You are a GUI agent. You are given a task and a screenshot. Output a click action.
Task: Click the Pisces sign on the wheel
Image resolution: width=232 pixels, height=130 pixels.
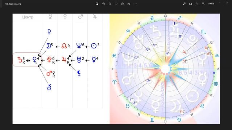click(114, 56)
